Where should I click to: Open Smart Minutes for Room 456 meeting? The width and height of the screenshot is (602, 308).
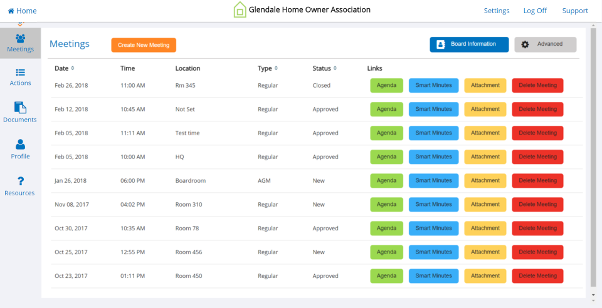pyautogui.click(x=433, y=252)
